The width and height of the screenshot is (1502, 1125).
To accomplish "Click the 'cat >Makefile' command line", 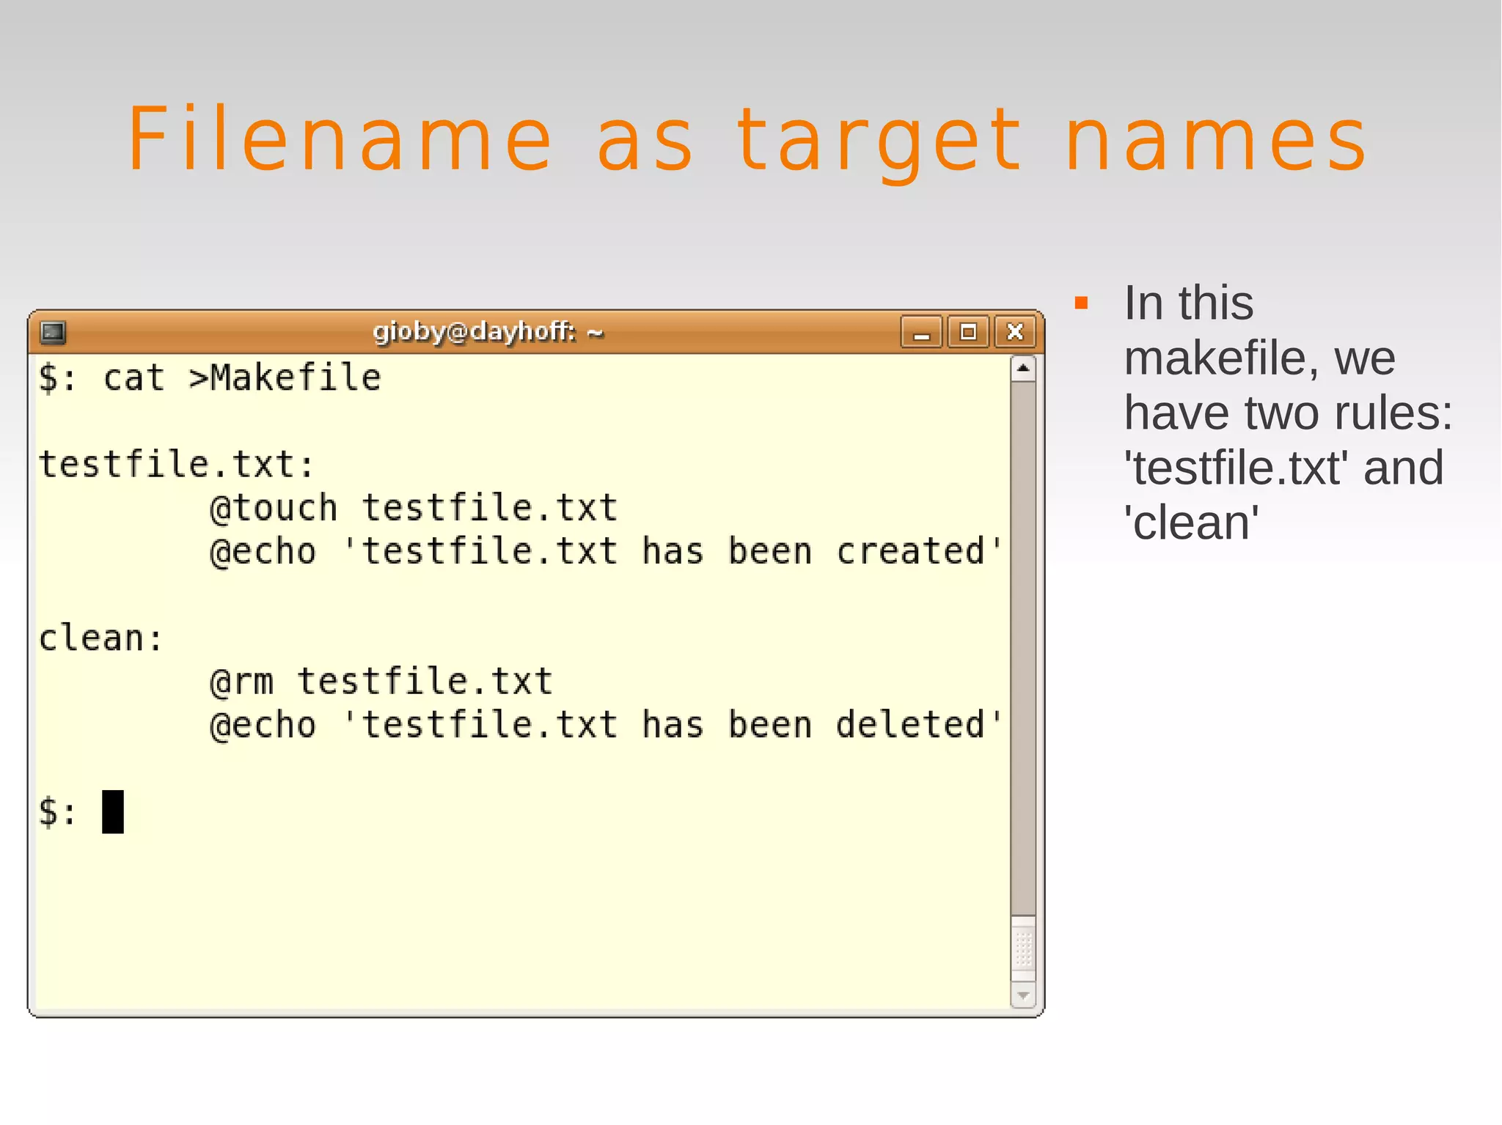I will (x=242, y=378).
